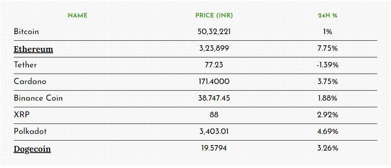Click Bitcoin price 50,32,221
The image size is (391, 168).
(214, 32)
